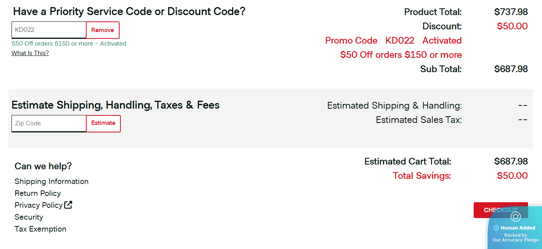Remove the KD022 promo code
The width and height of the screenshot is (542, 249).
pos(103,30)
